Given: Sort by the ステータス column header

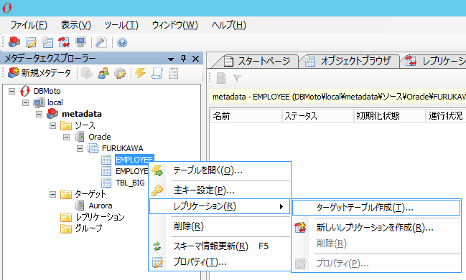Looking at the screenshot, I should 318,116.
